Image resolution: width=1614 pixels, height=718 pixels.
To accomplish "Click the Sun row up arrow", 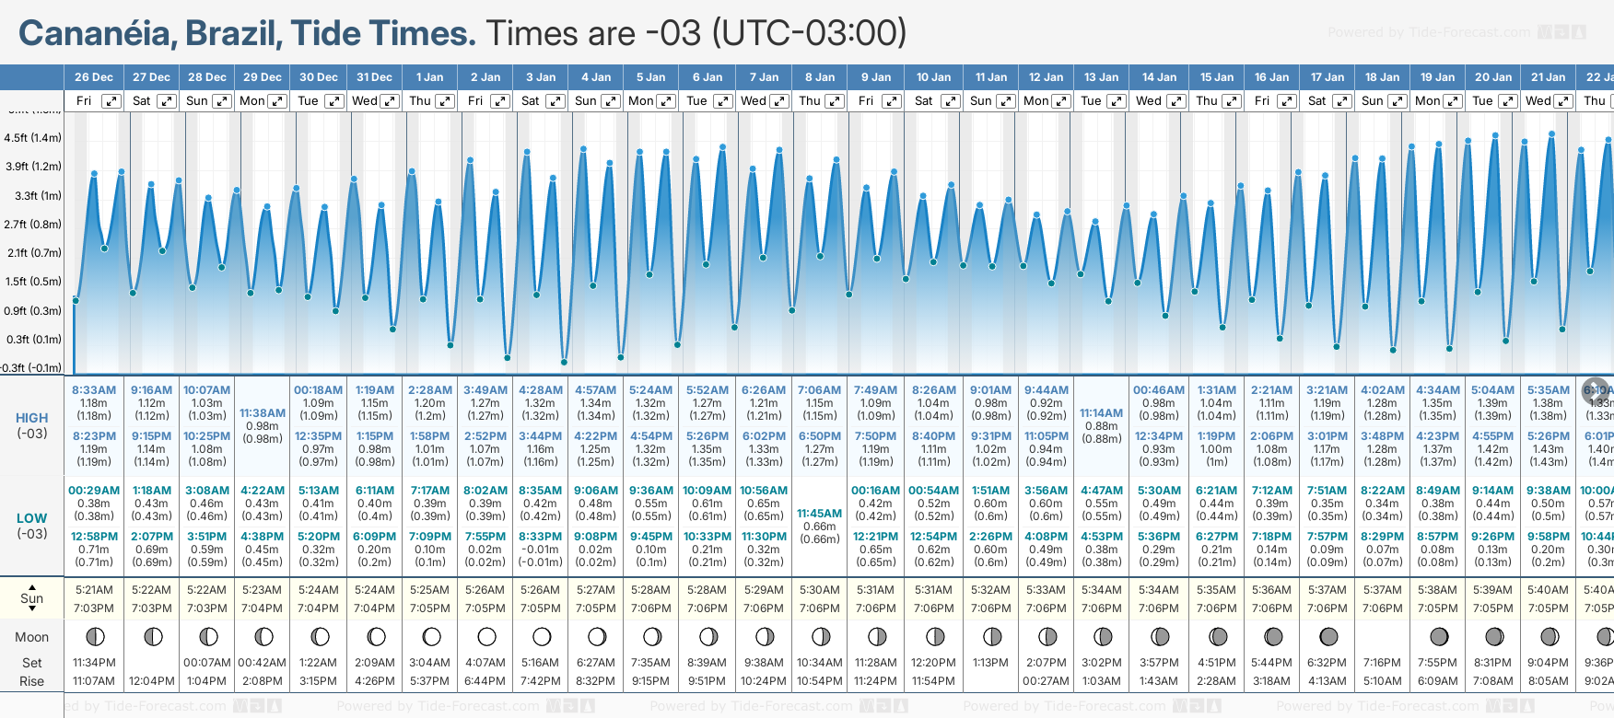I will coord(32,586).
